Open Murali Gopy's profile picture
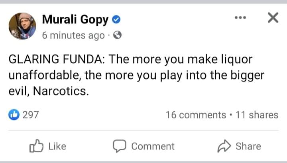287x163 pixels. 22,26
